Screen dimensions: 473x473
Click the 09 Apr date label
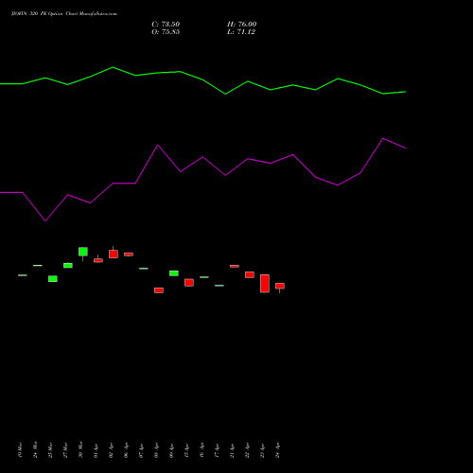click(171, 451)
